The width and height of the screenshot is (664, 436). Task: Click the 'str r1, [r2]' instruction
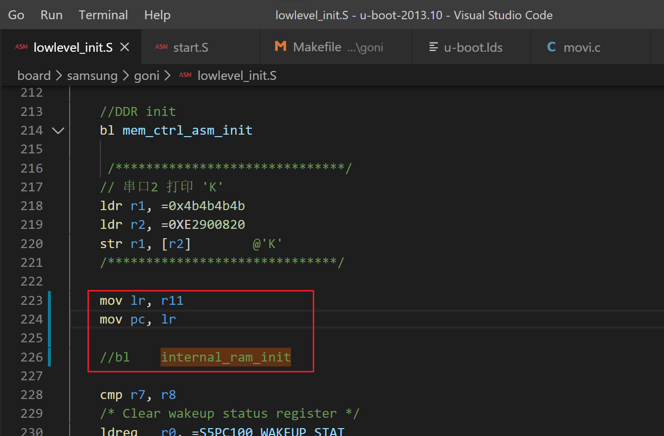[145, 244]
